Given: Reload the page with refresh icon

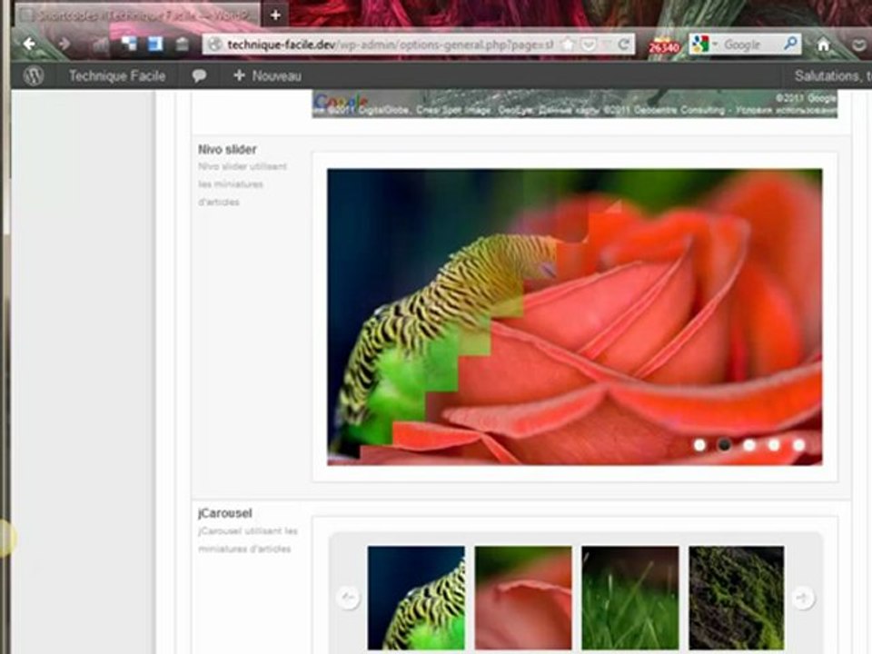Looking at the screenshot, I should [624, 45].
